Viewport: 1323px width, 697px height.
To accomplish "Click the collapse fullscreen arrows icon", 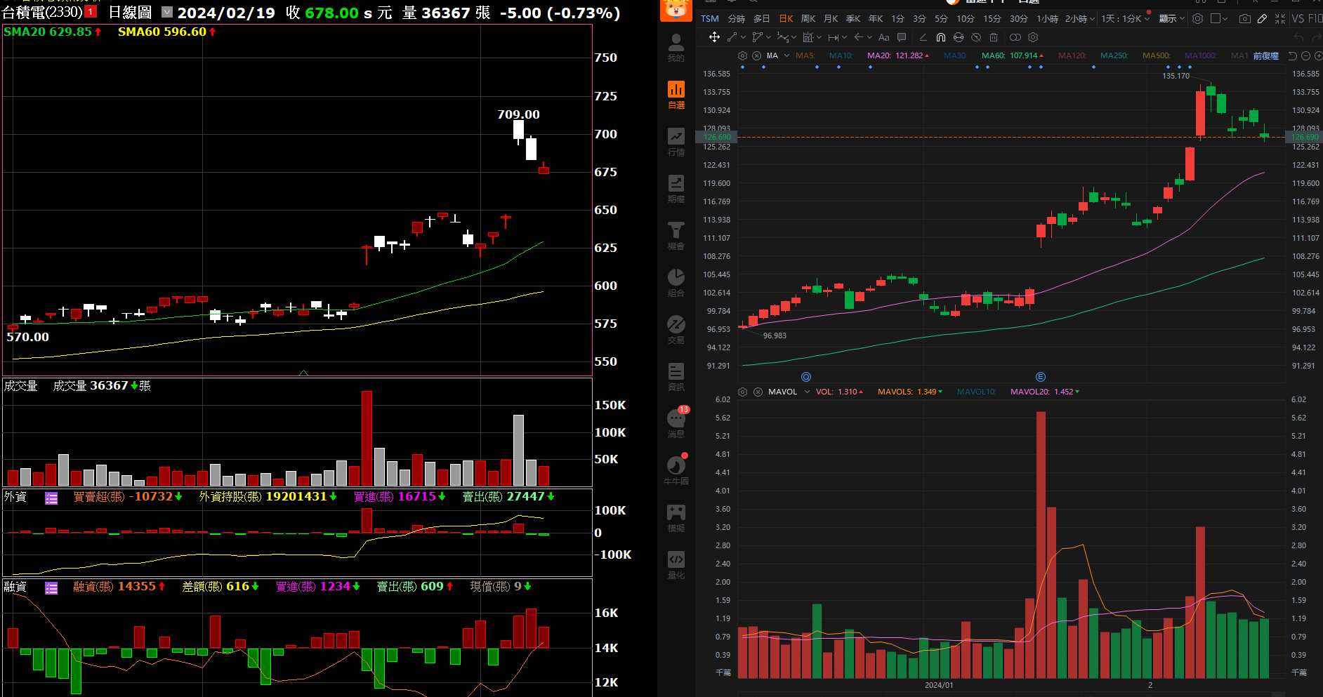I will point(1279,19).
